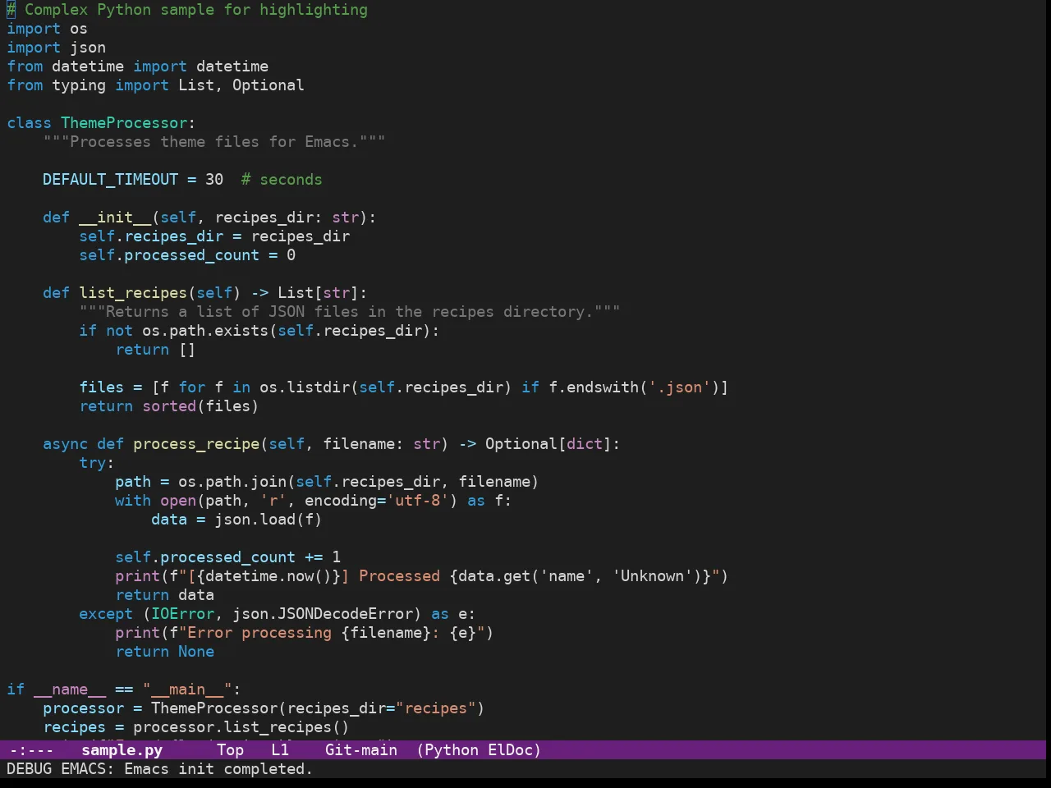The width and height of the screenshot is (1051, 788).
Task: Click the '# seconds' comment
Action: pyautogui.click(x=282, y=180)
